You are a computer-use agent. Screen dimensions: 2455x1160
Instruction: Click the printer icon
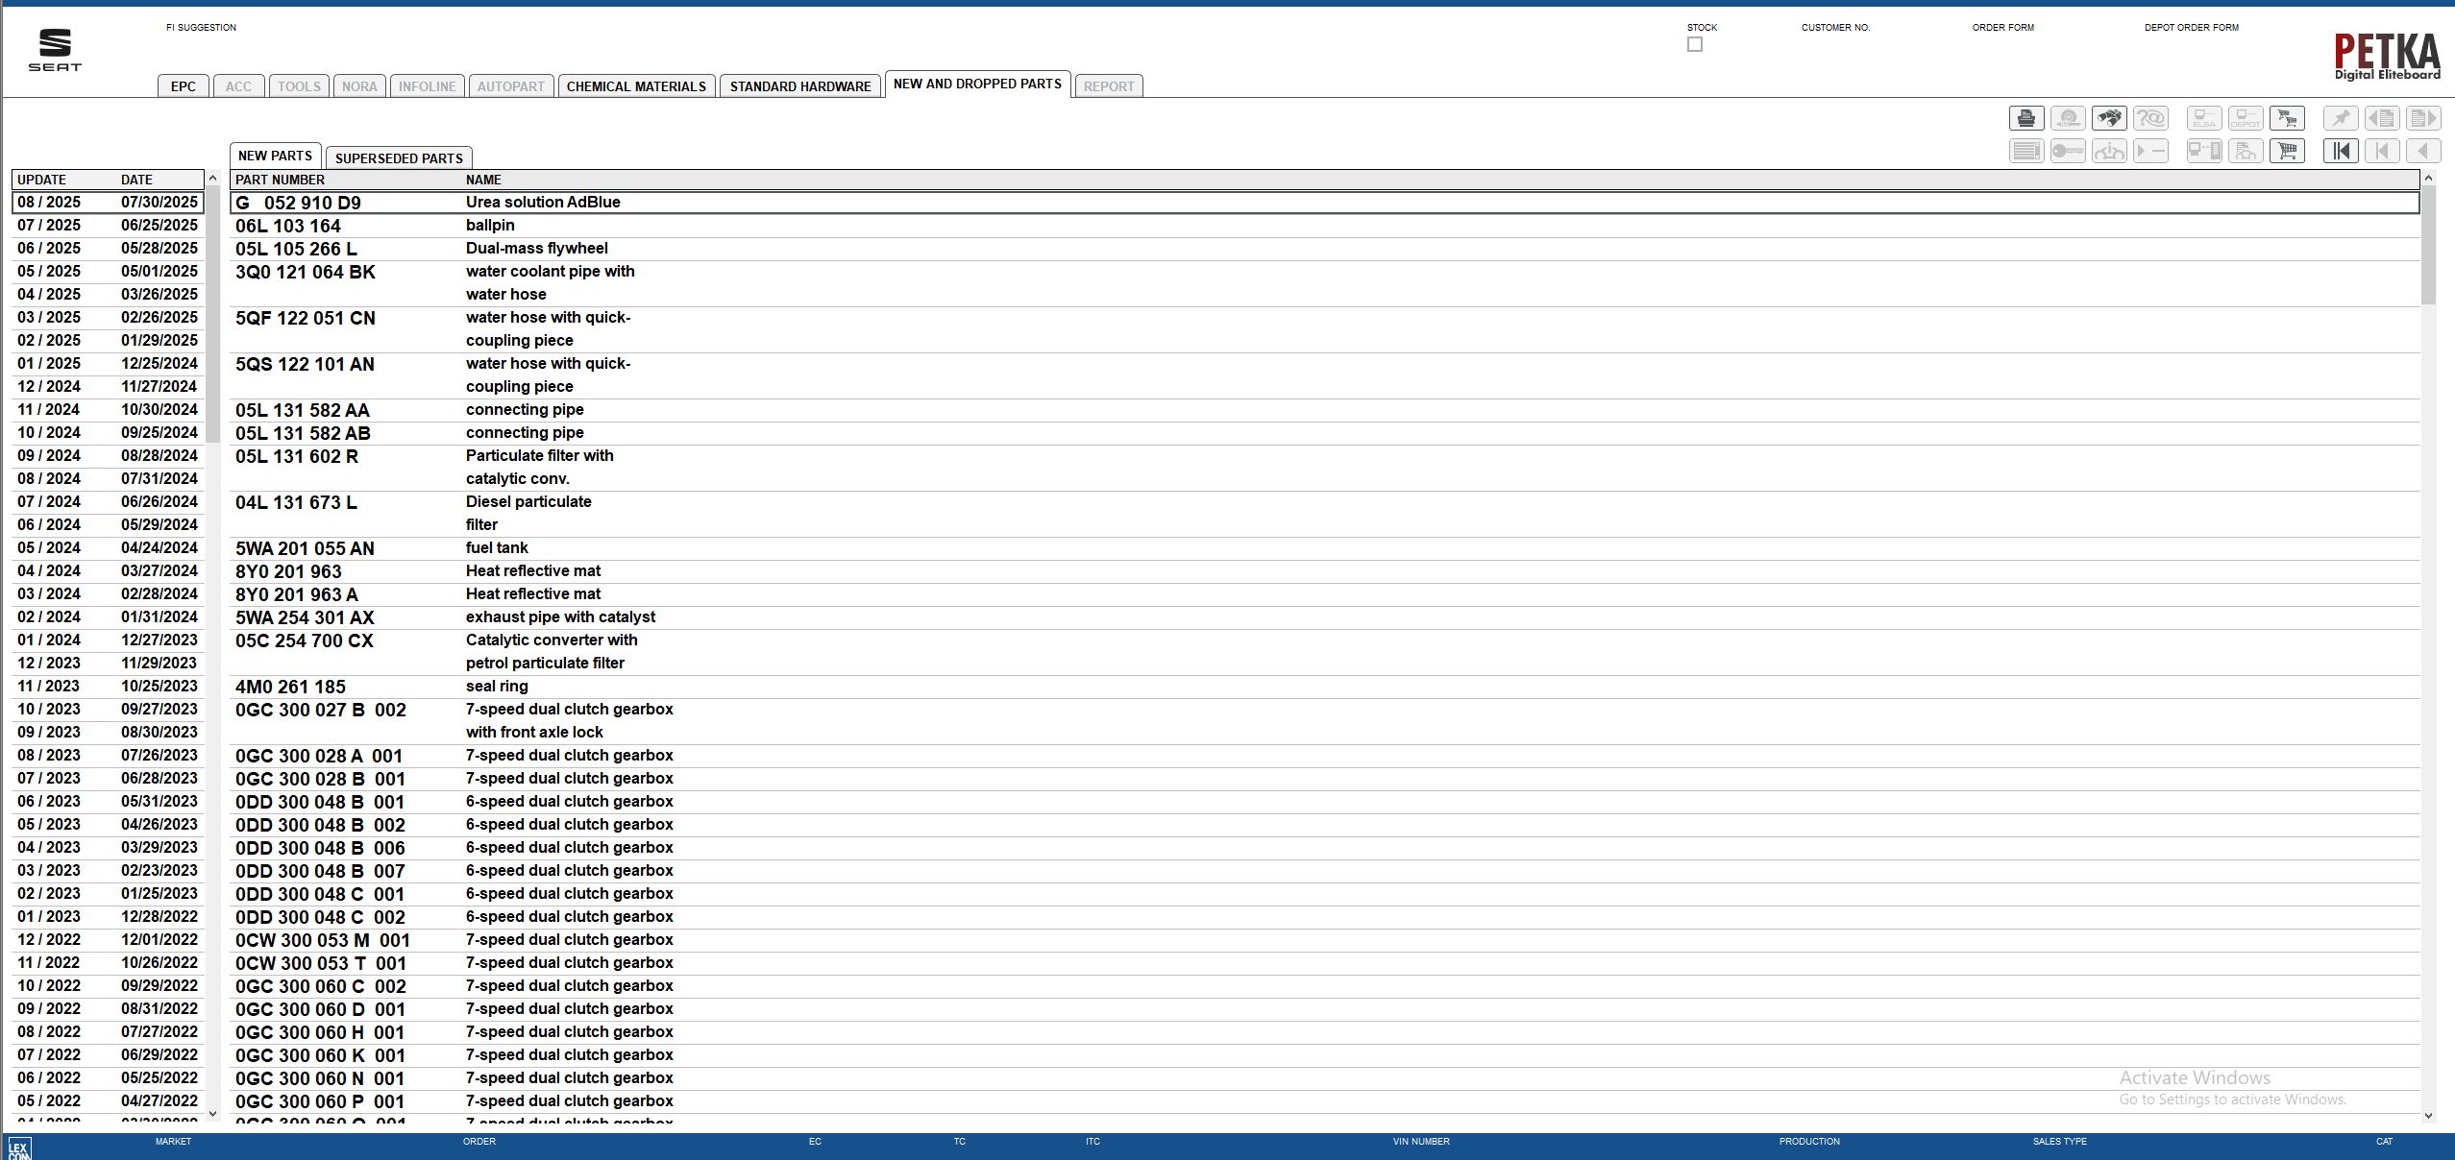pyautogui.click(x=2026, y=118)
